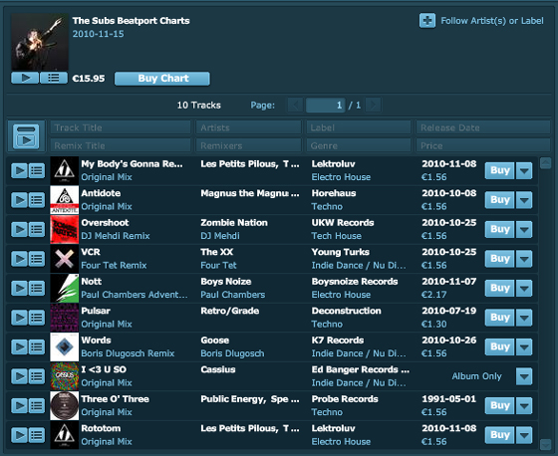Sort by the Label column header
The width and height of the screenshot is (558, 456).
click(x=359, y=127)
